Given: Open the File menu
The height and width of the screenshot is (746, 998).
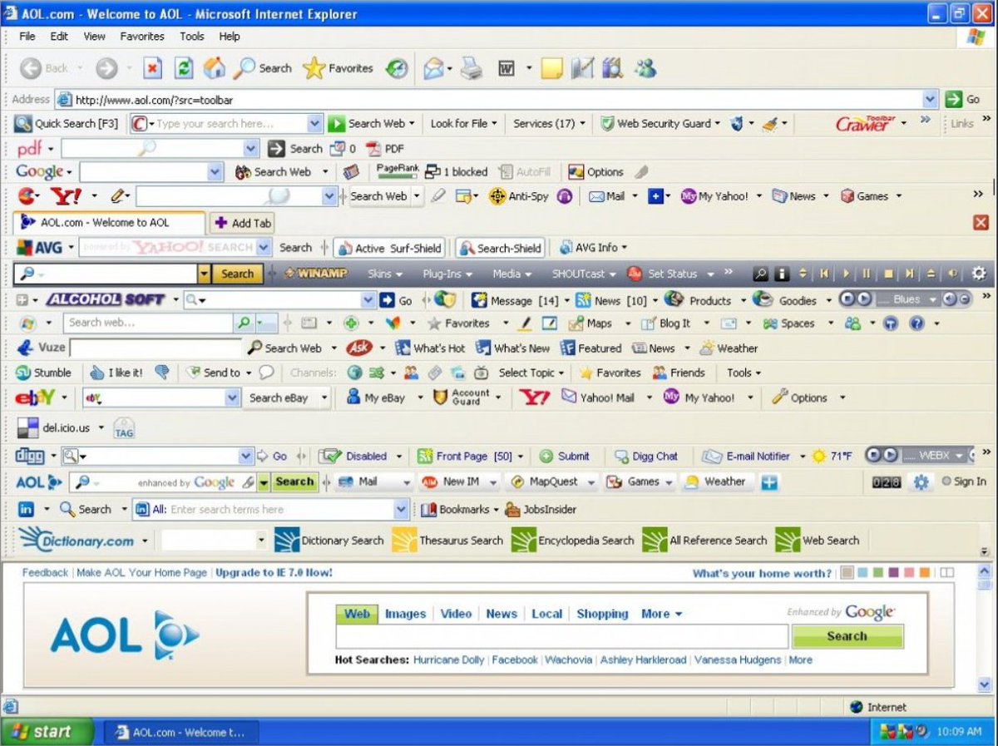Looking at the screenshot, I should [27, 37].
